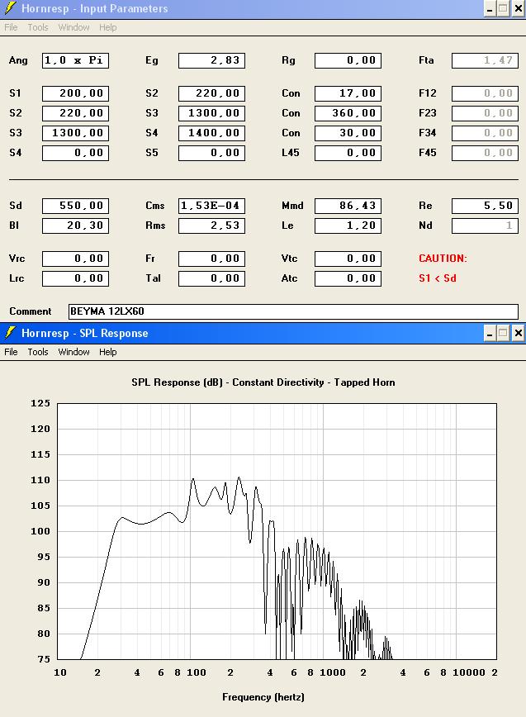Click the Ang label
Screen dimensions: 526x717
pos(18,60)
